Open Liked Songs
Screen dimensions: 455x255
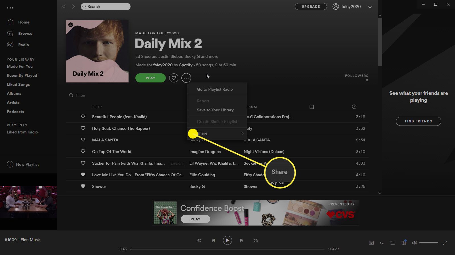pyautogui.click(x=18, y=84)
